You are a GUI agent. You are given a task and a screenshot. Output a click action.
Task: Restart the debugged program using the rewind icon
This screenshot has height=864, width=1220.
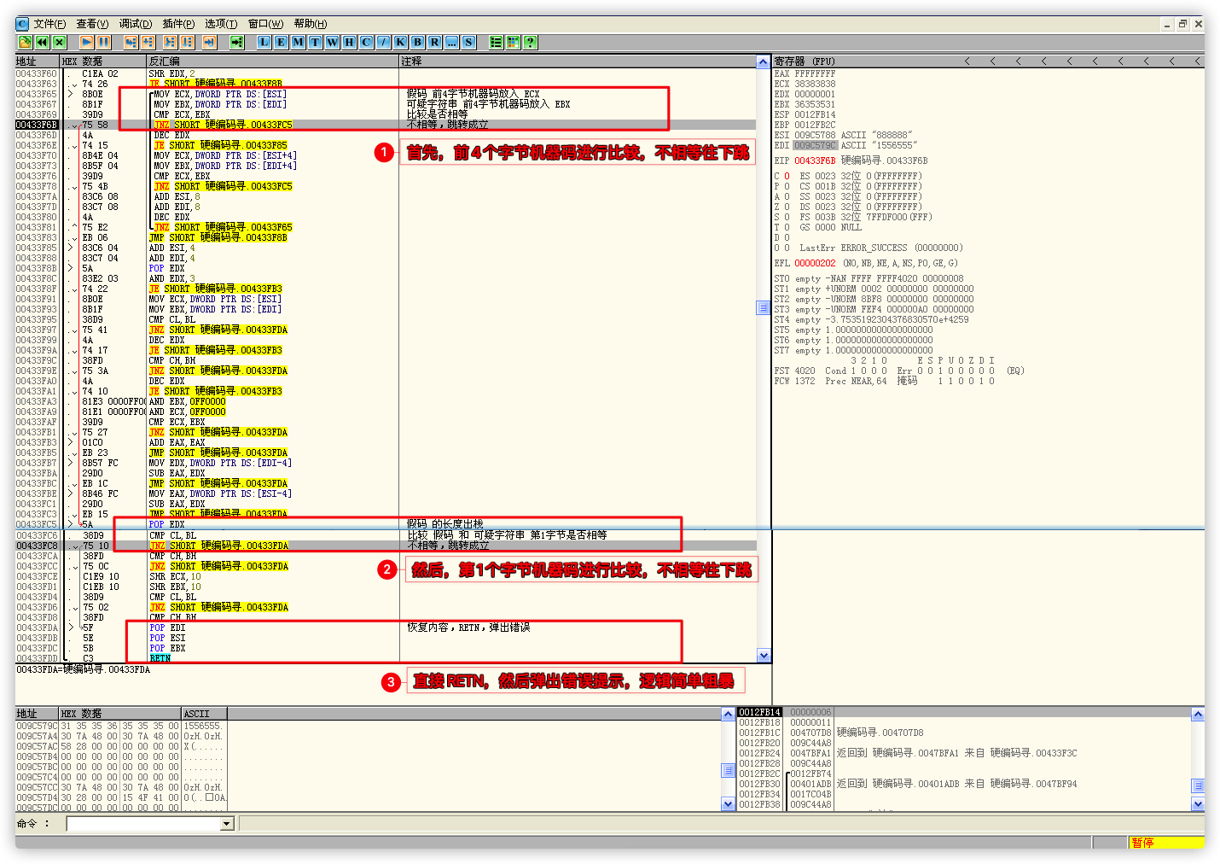(42, 42)
